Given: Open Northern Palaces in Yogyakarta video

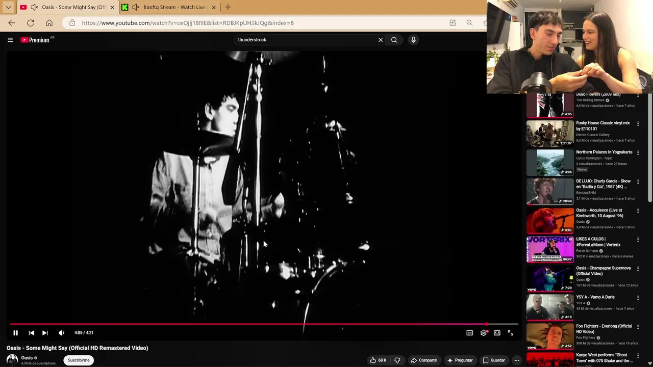Looking at the screenshot, I should tap(550, 162).
